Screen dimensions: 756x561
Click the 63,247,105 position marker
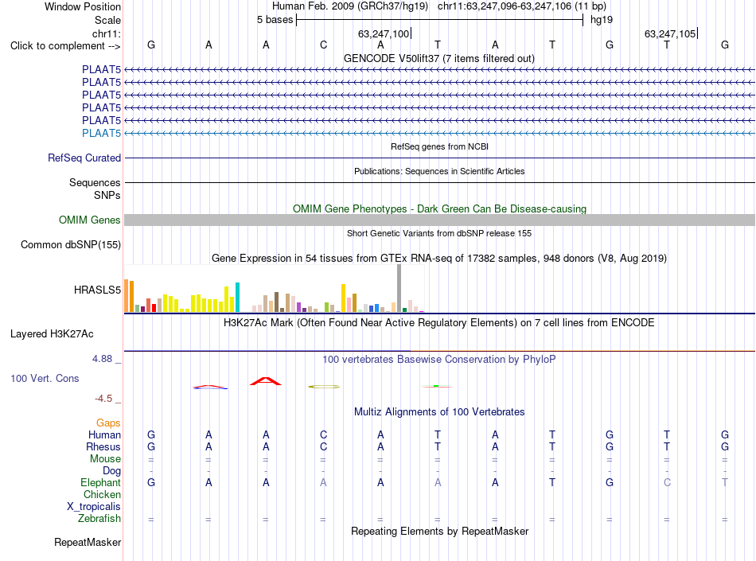[670, 33]
